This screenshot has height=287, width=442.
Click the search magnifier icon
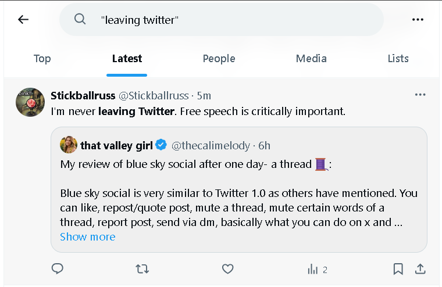80,20
